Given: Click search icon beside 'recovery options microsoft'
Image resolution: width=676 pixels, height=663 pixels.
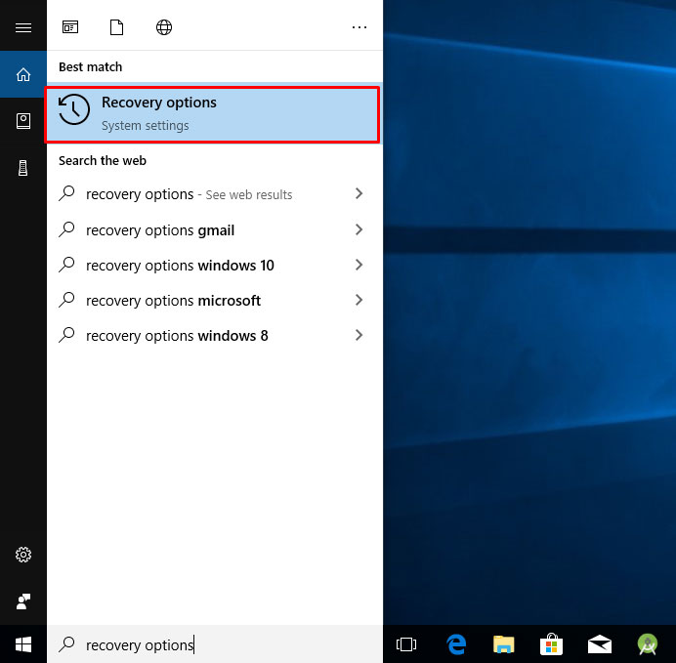Looking at the screenshot, I should (66, 300).
